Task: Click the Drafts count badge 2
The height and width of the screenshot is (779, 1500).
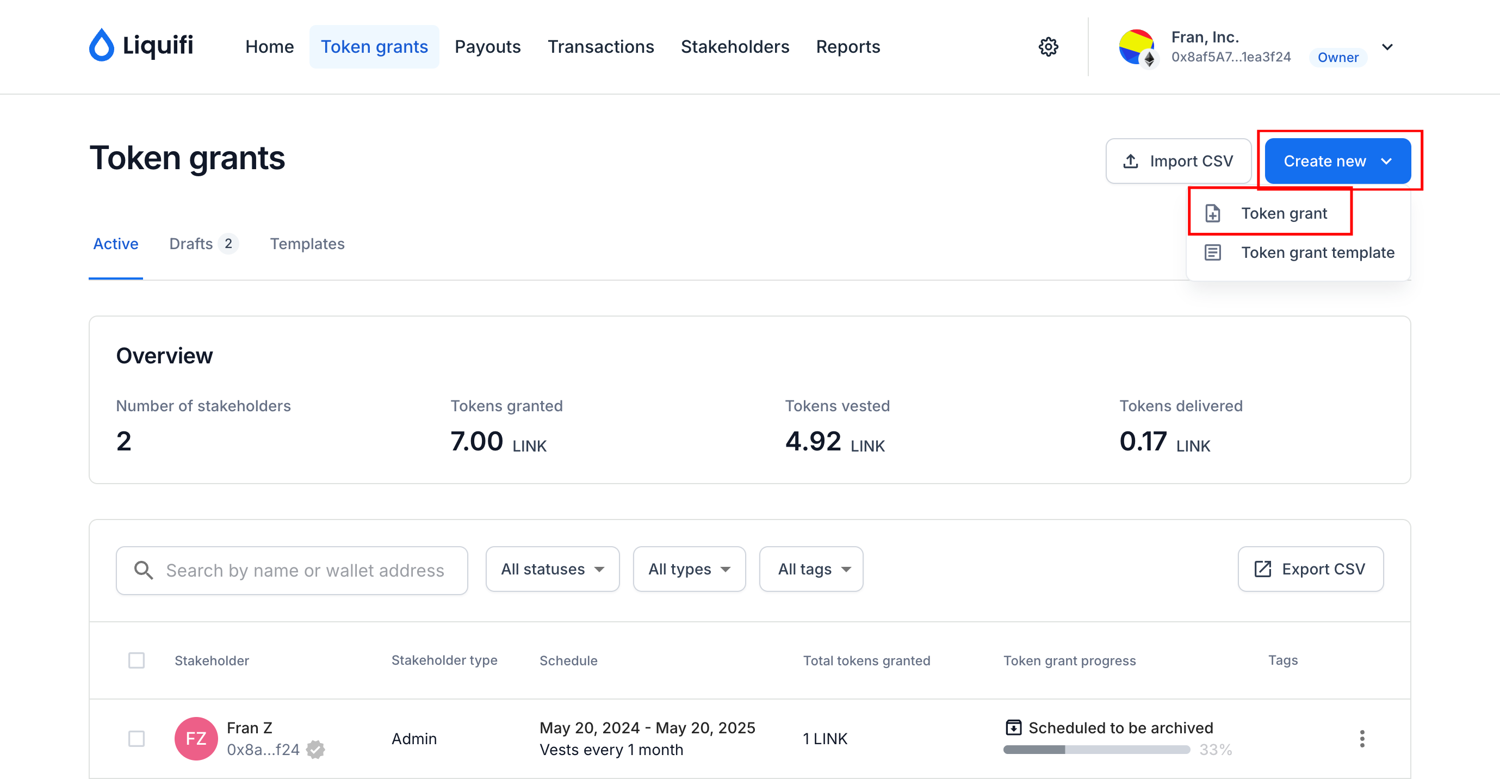Action: [x=228, y=244]
